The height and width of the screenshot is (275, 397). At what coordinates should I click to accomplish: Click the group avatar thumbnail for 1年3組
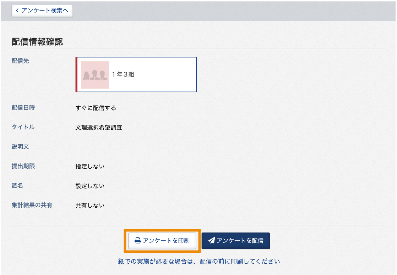[x=95, y=75]
